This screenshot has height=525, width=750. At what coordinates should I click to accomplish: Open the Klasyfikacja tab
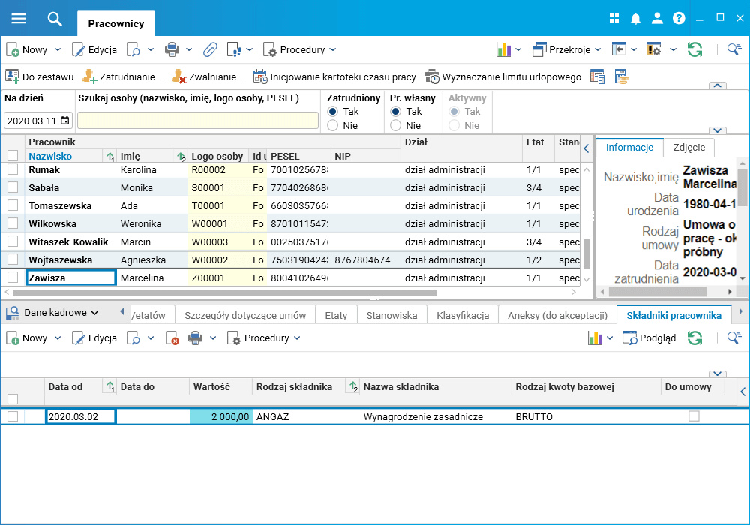coord(463,315)
